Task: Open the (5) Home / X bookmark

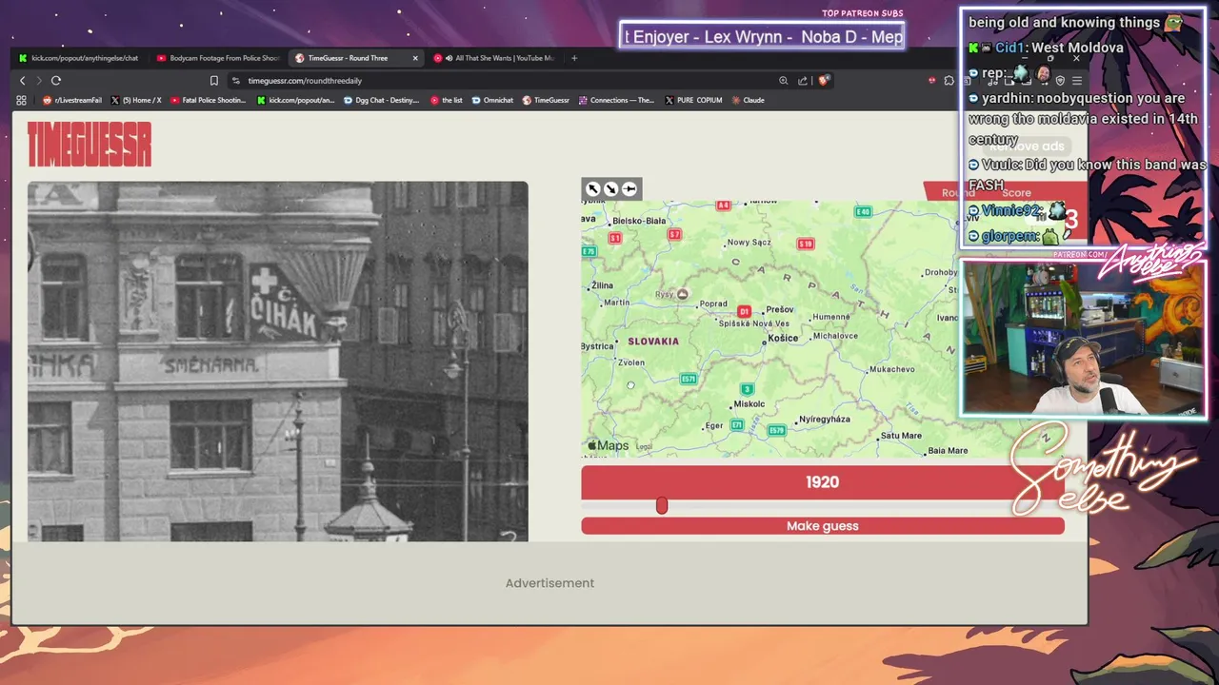Action: click(135, 100)
